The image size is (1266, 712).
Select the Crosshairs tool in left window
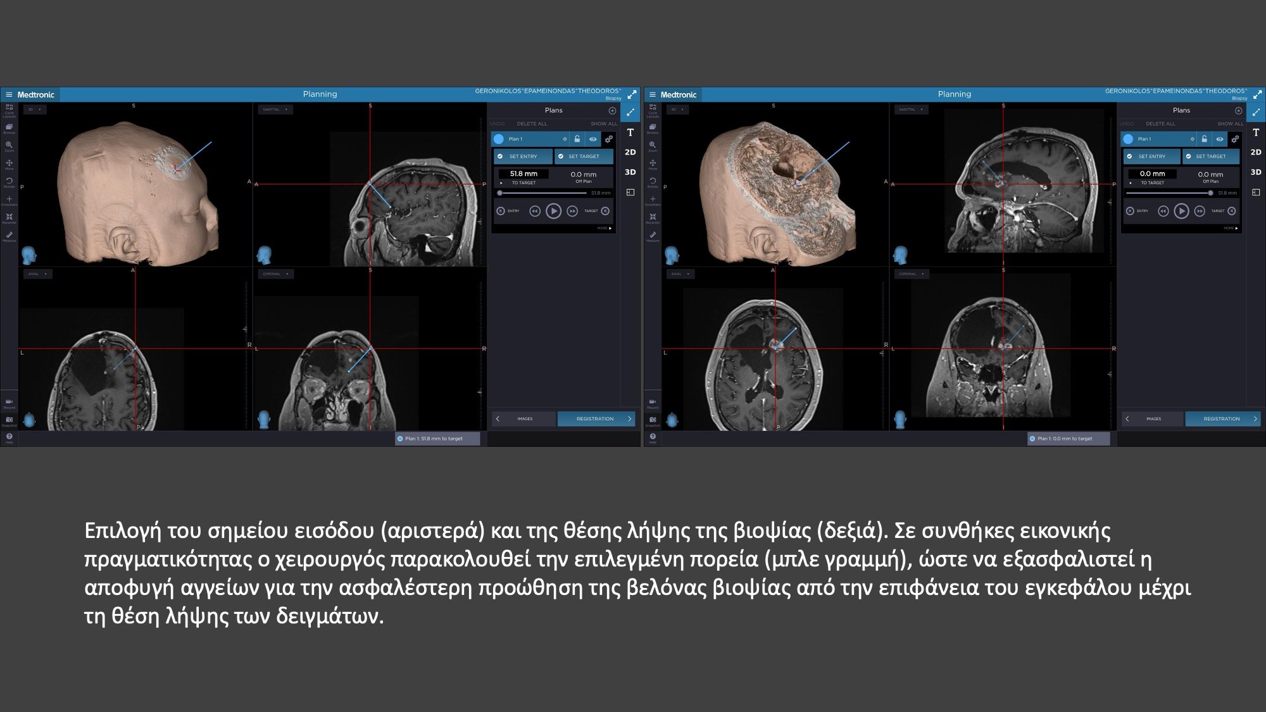coord(9,200)
